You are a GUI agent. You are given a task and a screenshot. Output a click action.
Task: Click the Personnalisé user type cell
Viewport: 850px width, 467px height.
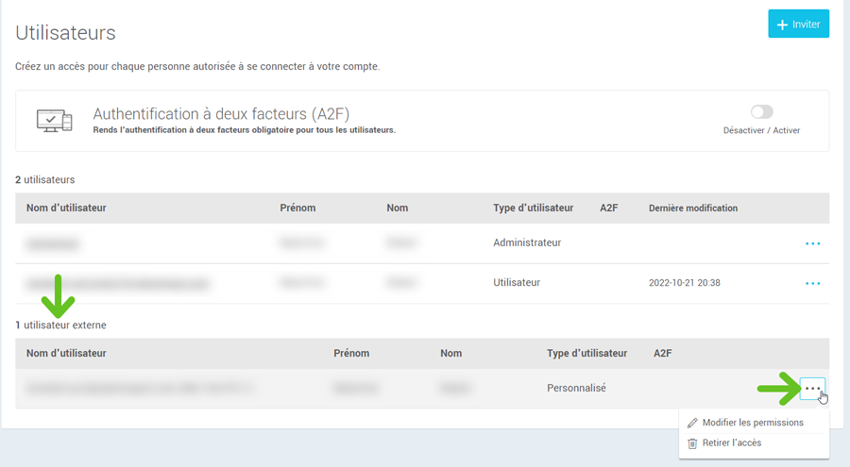coord(576,388)
